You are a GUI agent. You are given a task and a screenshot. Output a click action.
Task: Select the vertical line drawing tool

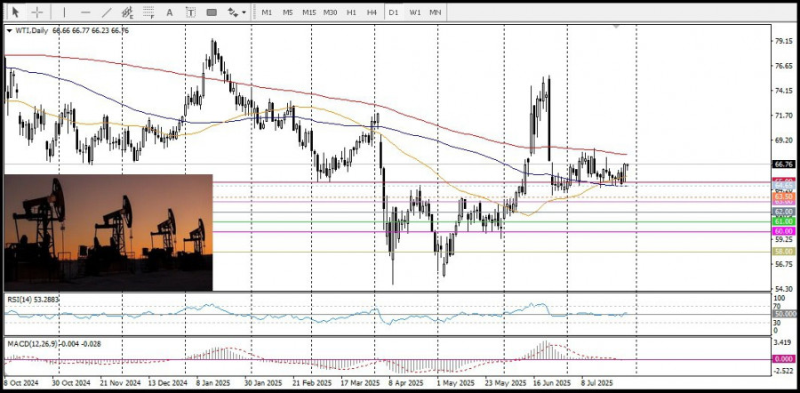tap(64, 12)
